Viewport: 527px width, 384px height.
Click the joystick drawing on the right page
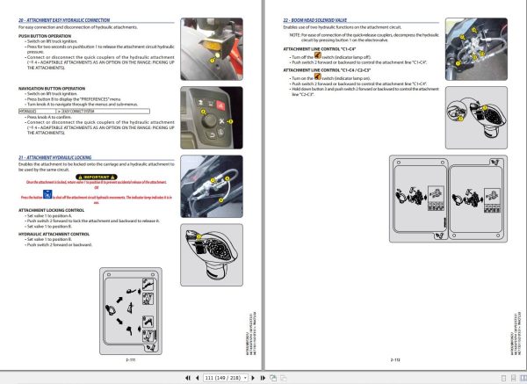476,118
